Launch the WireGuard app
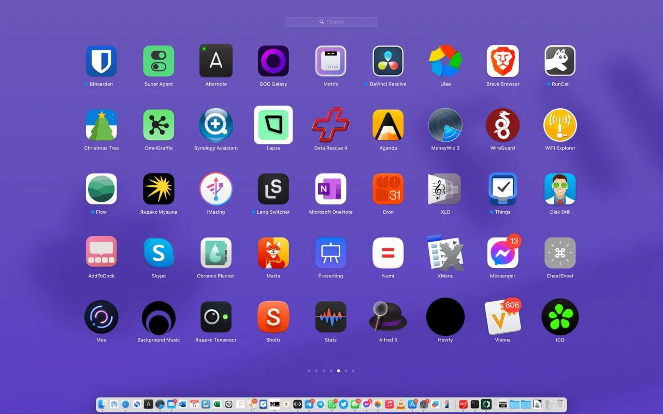The width and height of the screenshot is (663, 414). pos(502,125)
